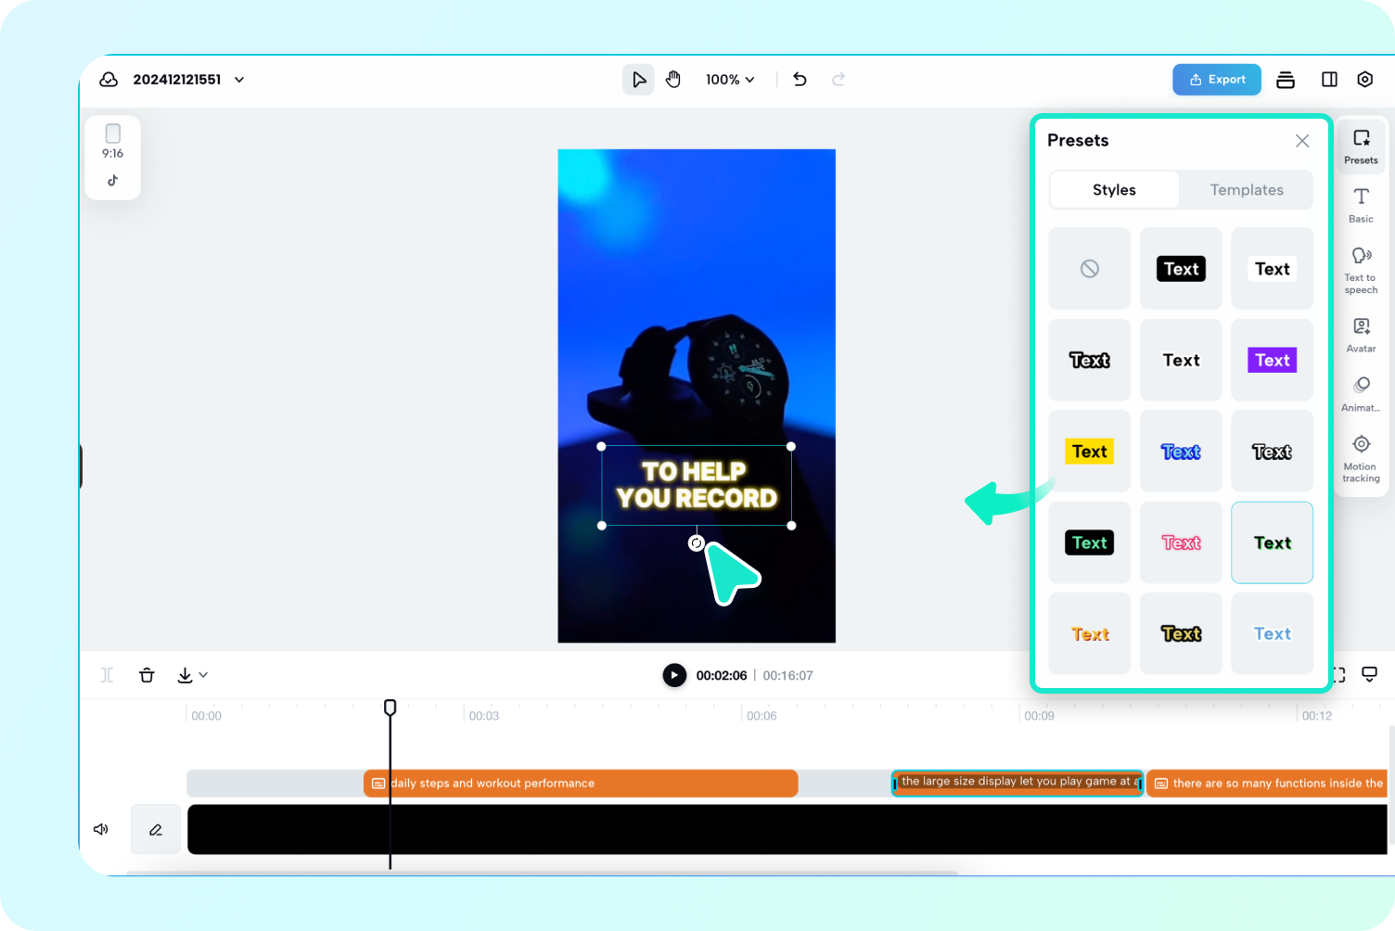
Task: Enable split-view layout icon in top bar
Action: click(1329, 79)
